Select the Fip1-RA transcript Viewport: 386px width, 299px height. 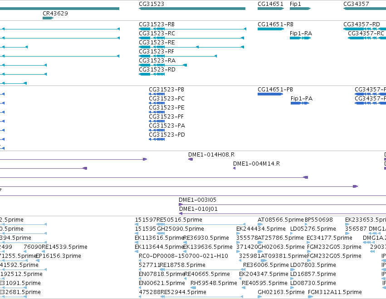coord(300,38)
